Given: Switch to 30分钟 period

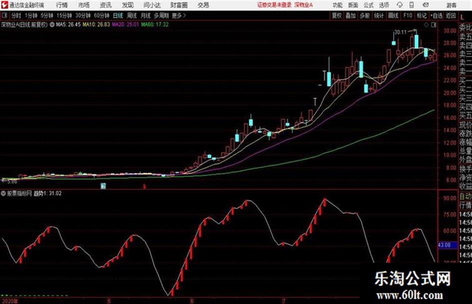Looking at the screenshot, I should click(83, 15).
